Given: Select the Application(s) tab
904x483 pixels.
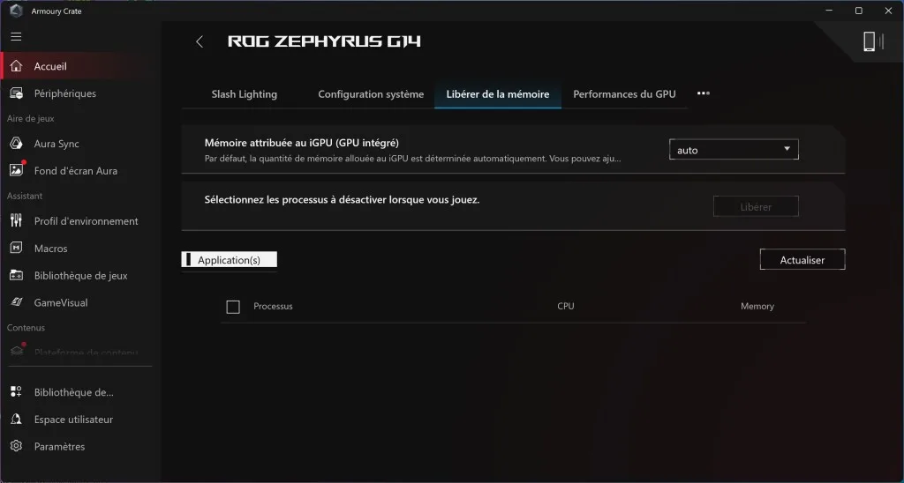Looking at the screenshot, I should pyautogui.click(x=229, y=260).
